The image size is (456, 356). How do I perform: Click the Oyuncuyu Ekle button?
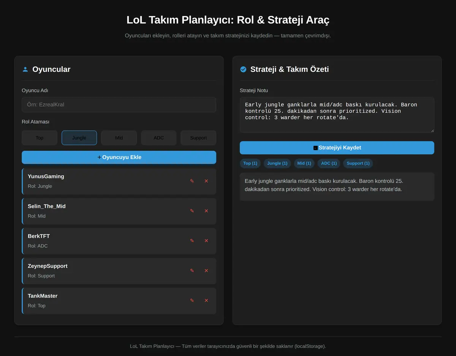point(119,157)
